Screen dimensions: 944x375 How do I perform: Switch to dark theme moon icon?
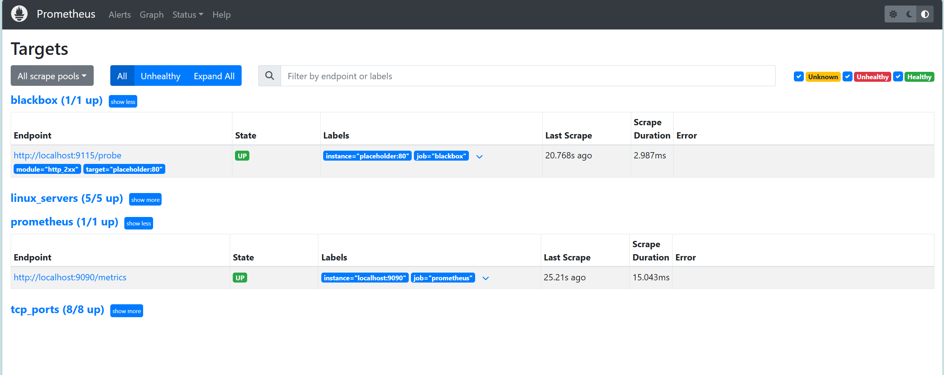pyautogui.click(x=909, y=14)
